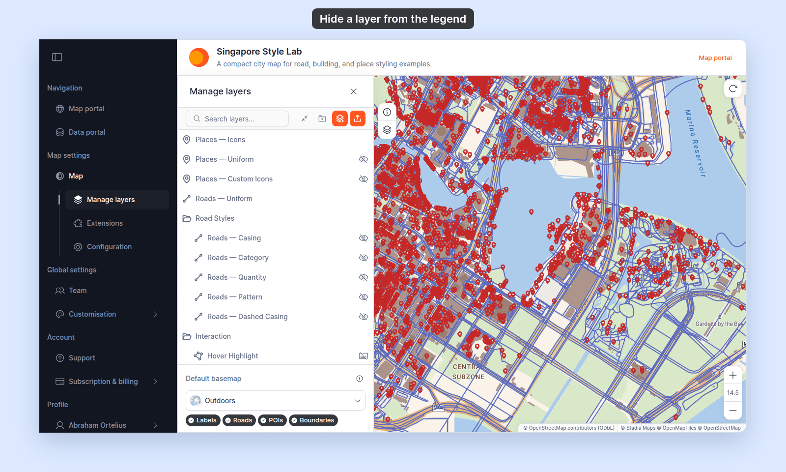Click the Roads — Uniform line icon
786x472 pixels.
[187, 199]
